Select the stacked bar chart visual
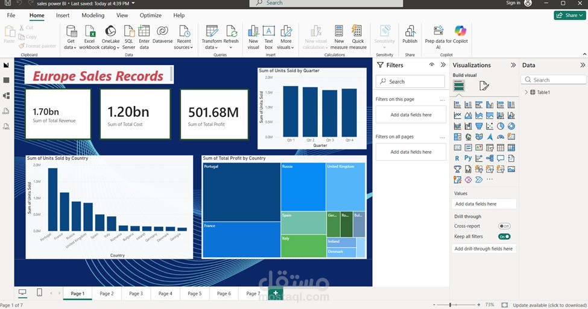Image resolution: width=588 pixels, height=309 pixels. [457, 104]
